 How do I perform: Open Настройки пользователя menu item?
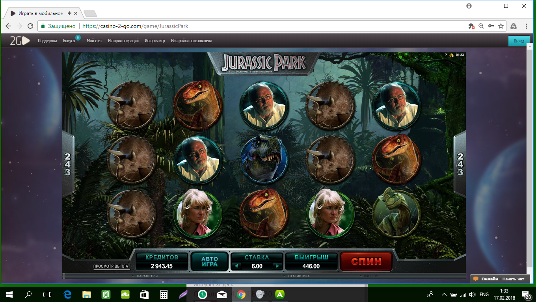coord(191,41)
